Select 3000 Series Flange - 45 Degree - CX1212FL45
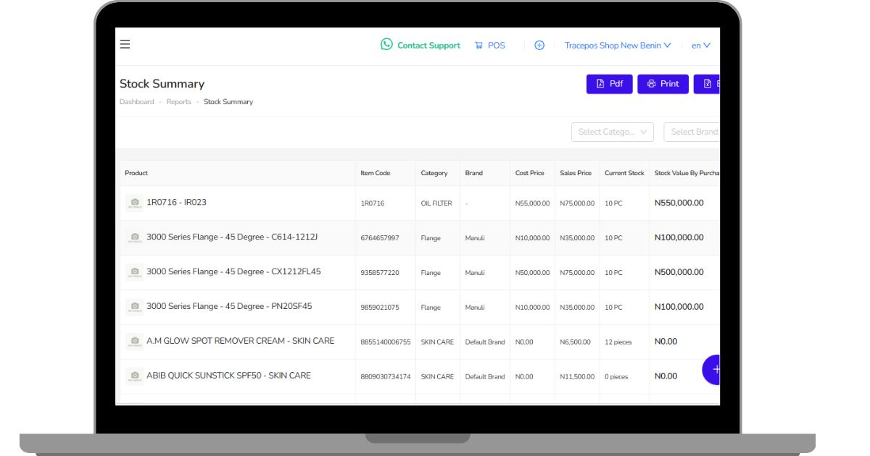This screenshot has height=456, width=870. tap(233, 271)
